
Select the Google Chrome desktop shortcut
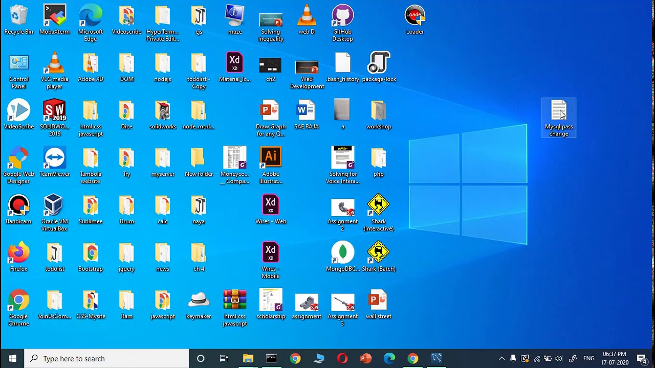coord(18,309)
